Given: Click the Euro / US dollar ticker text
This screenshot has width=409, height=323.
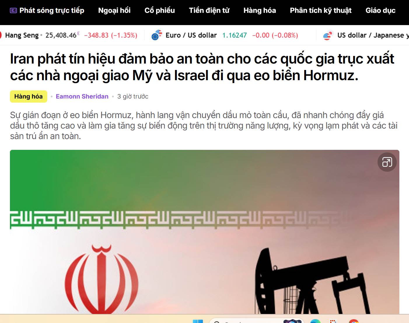Looking at the screenshot, I should (191, 35).
